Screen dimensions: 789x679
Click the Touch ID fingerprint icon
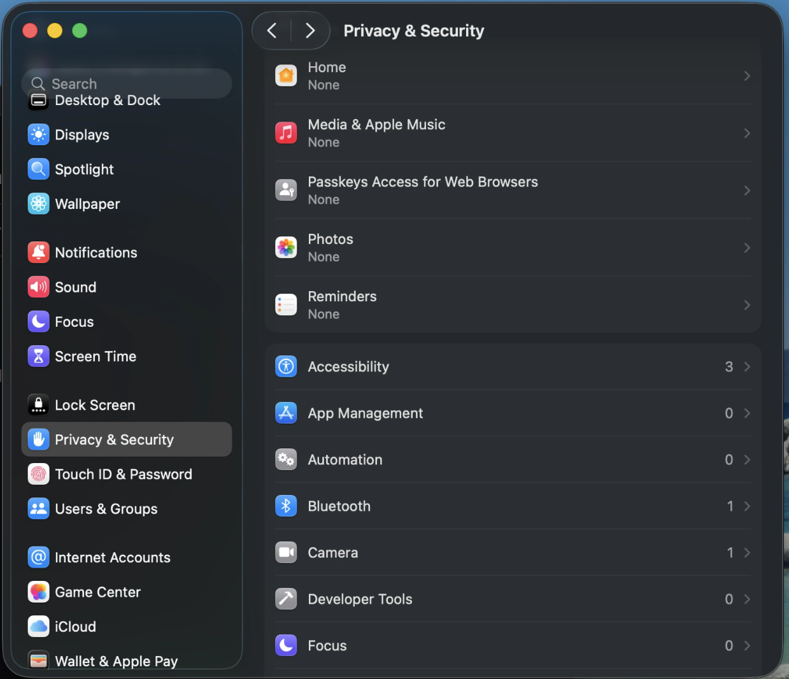pos(39,474)
